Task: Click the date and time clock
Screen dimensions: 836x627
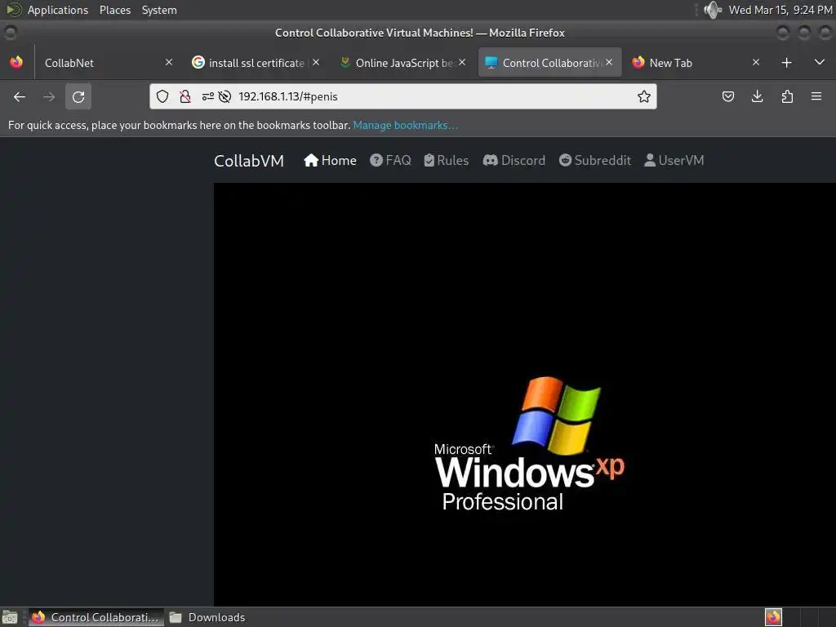Action: point(780,10)
